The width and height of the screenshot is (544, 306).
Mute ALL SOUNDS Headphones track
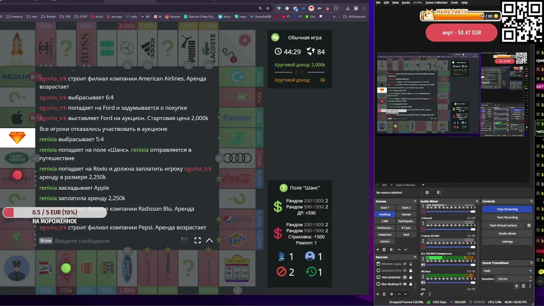click(x=423, y=265)
